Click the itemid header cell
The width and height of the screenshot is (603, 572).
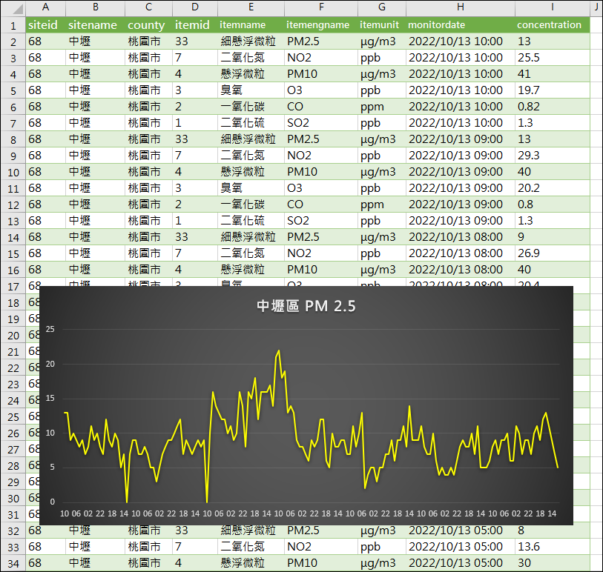(195, 25)
